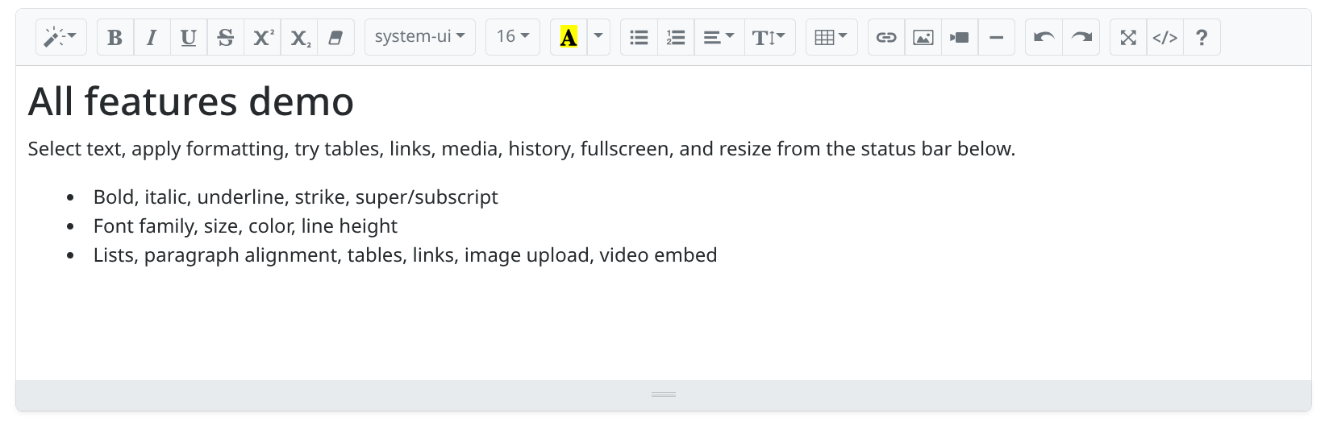
Task: Click bullet 'Font family, size, color, line height'
Action: [245, 226]
